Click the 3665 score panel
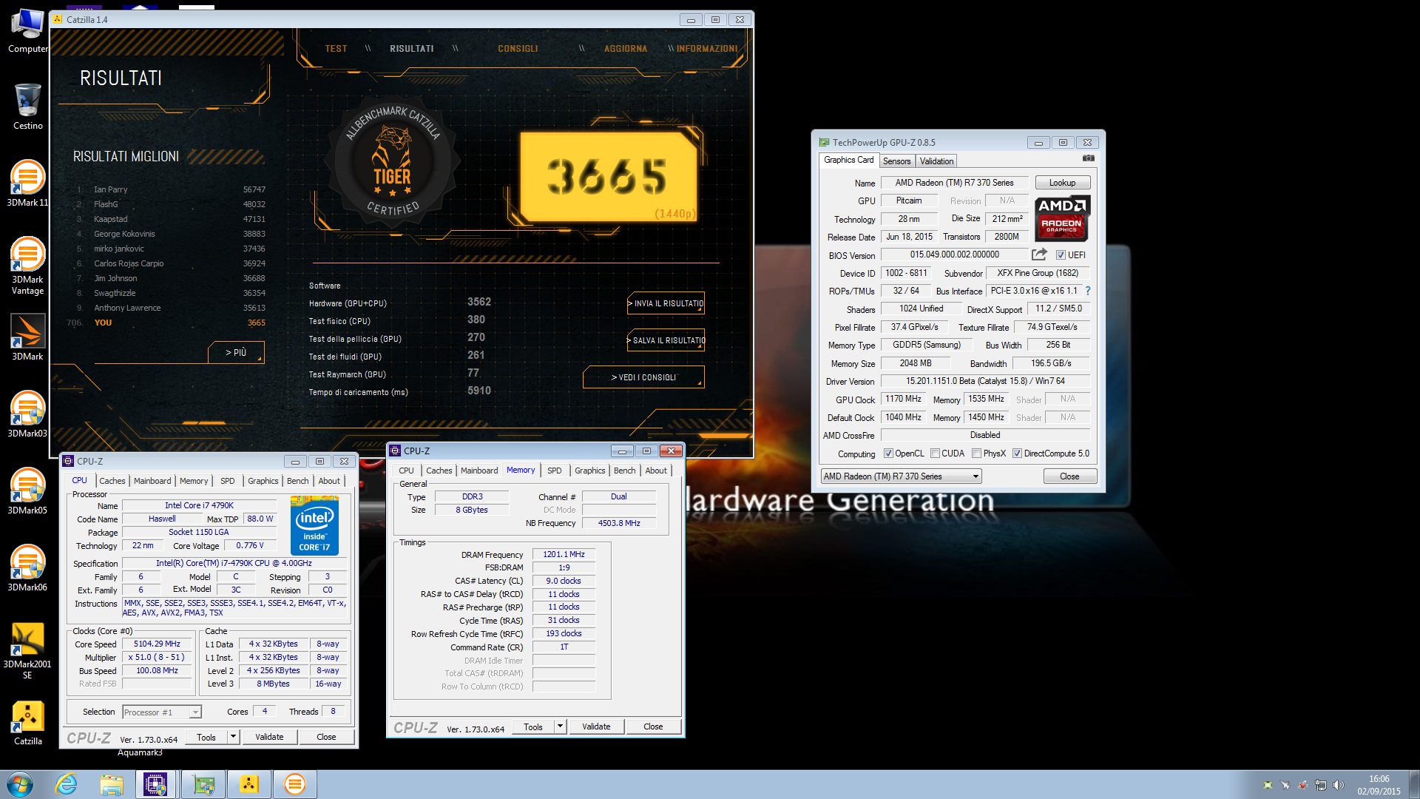 click(608, 176)
